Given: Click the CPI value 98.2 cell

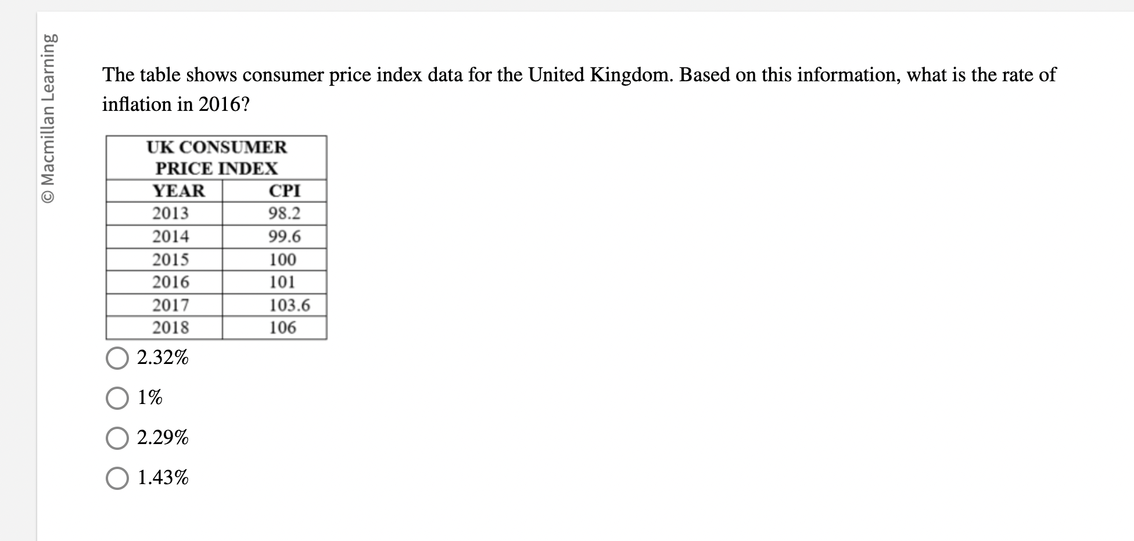Looking at the screenshot, I should (284, 213).
